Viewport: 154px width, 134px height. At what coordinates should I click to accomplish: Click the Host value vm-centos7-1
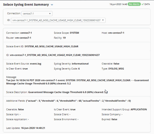[x=116, y=33]
